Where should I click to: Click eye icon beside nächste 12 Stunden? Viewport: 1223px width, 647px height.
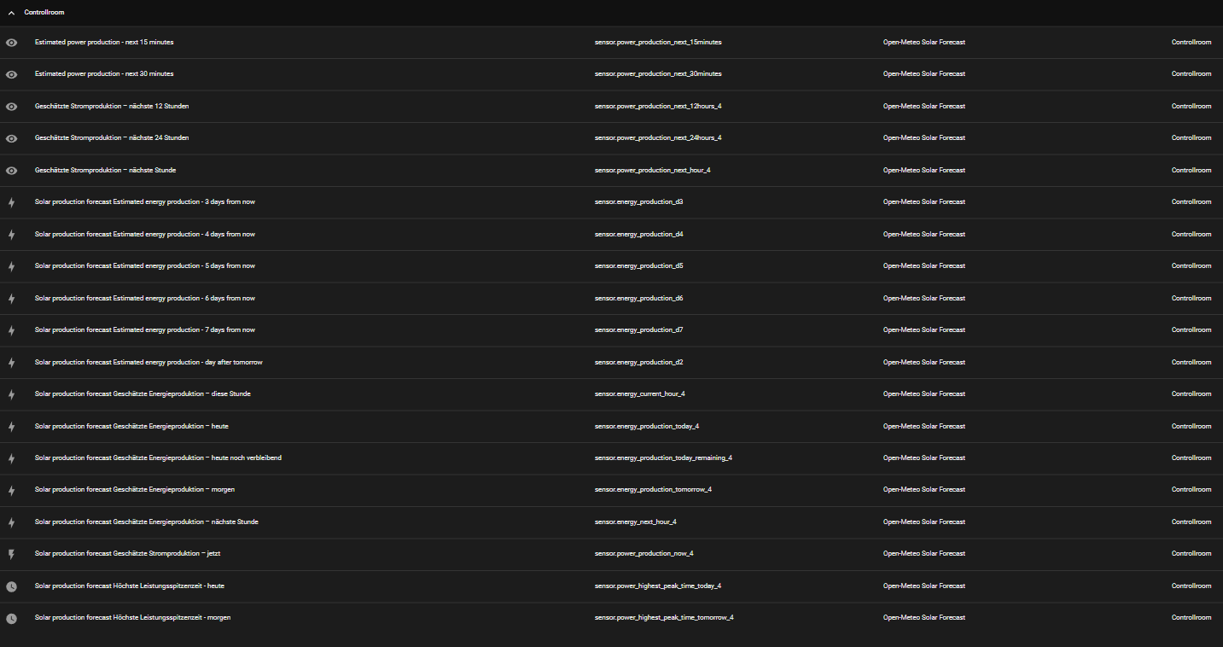point(11,106)
